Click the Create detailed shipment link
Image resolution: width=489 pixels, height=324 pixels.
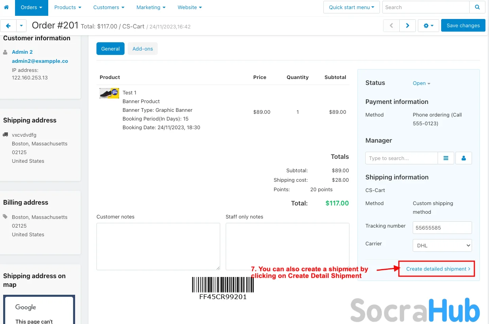tap(438, 269)
